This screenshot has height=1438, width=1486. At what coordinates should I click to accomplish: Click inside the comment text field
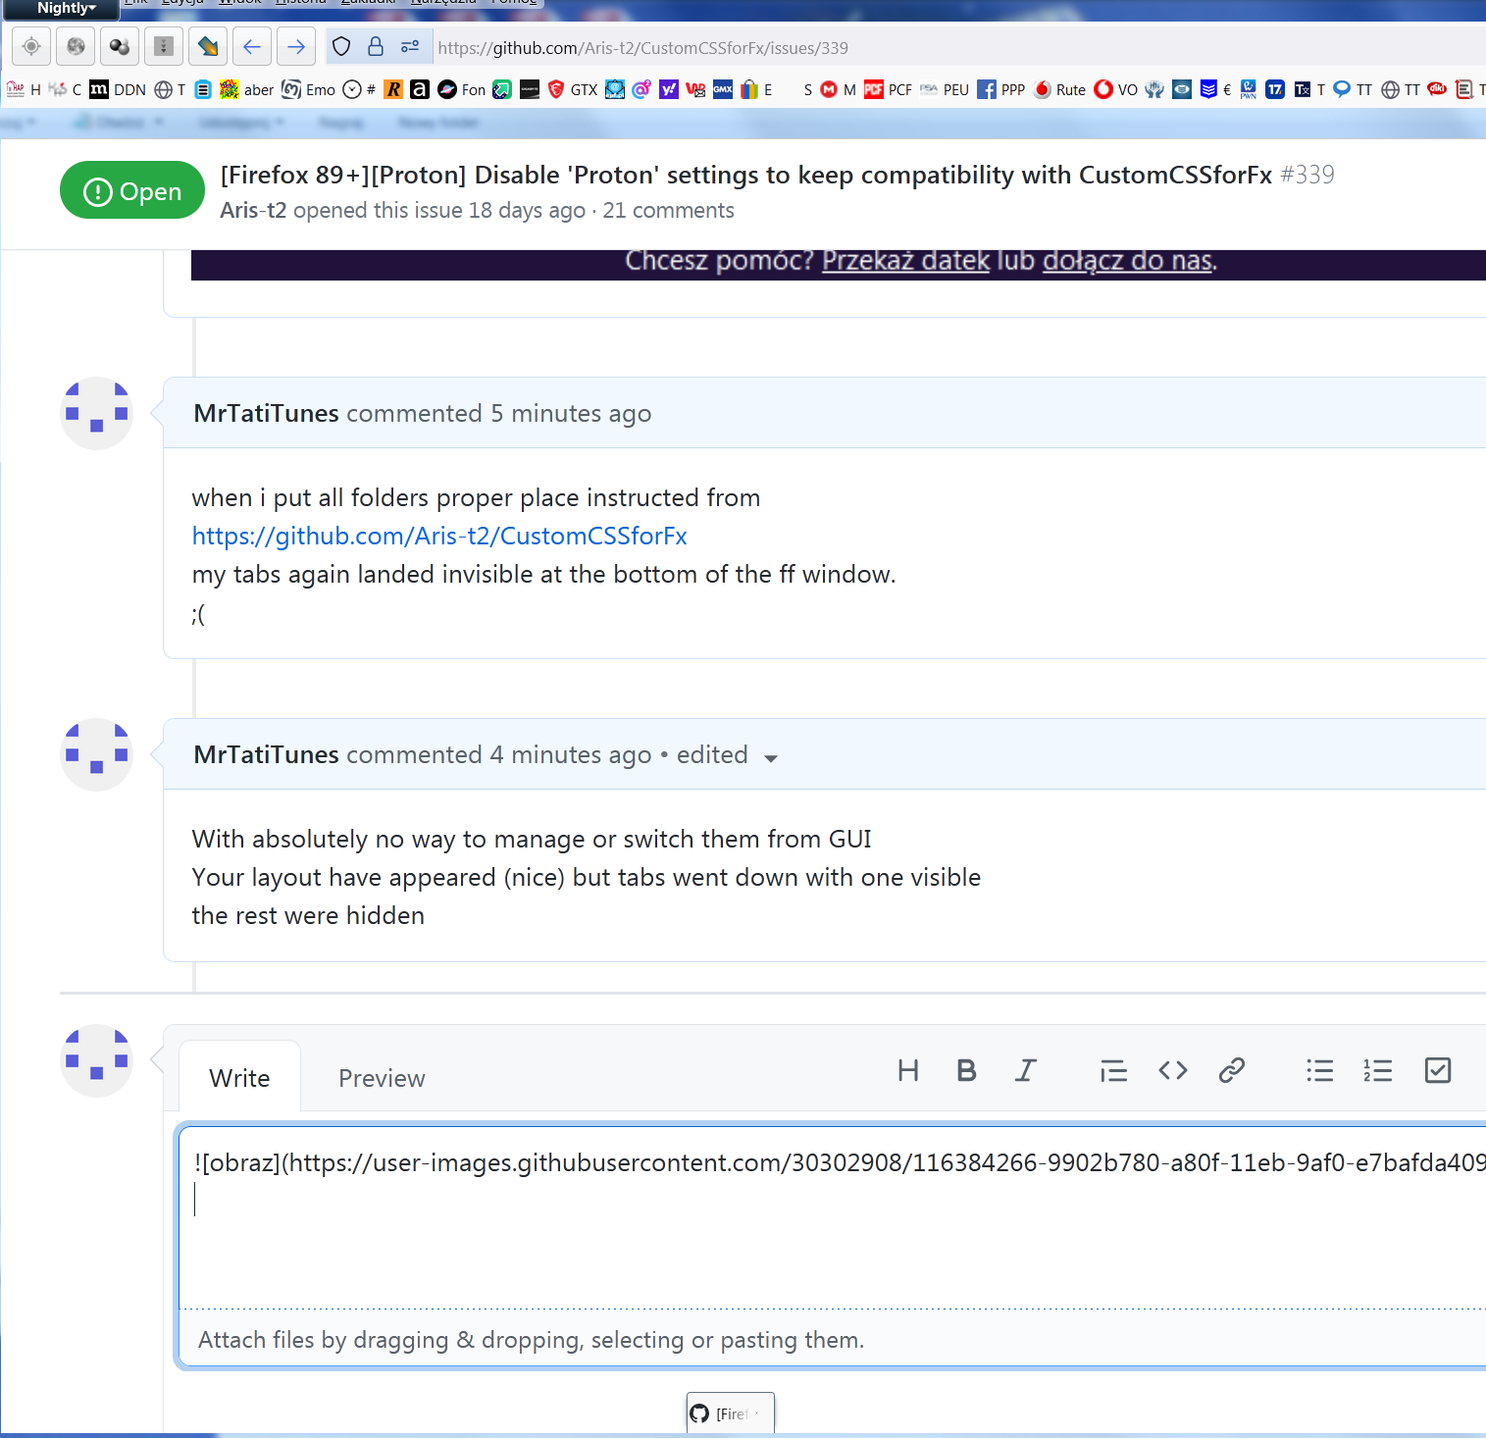point(687,1226)
